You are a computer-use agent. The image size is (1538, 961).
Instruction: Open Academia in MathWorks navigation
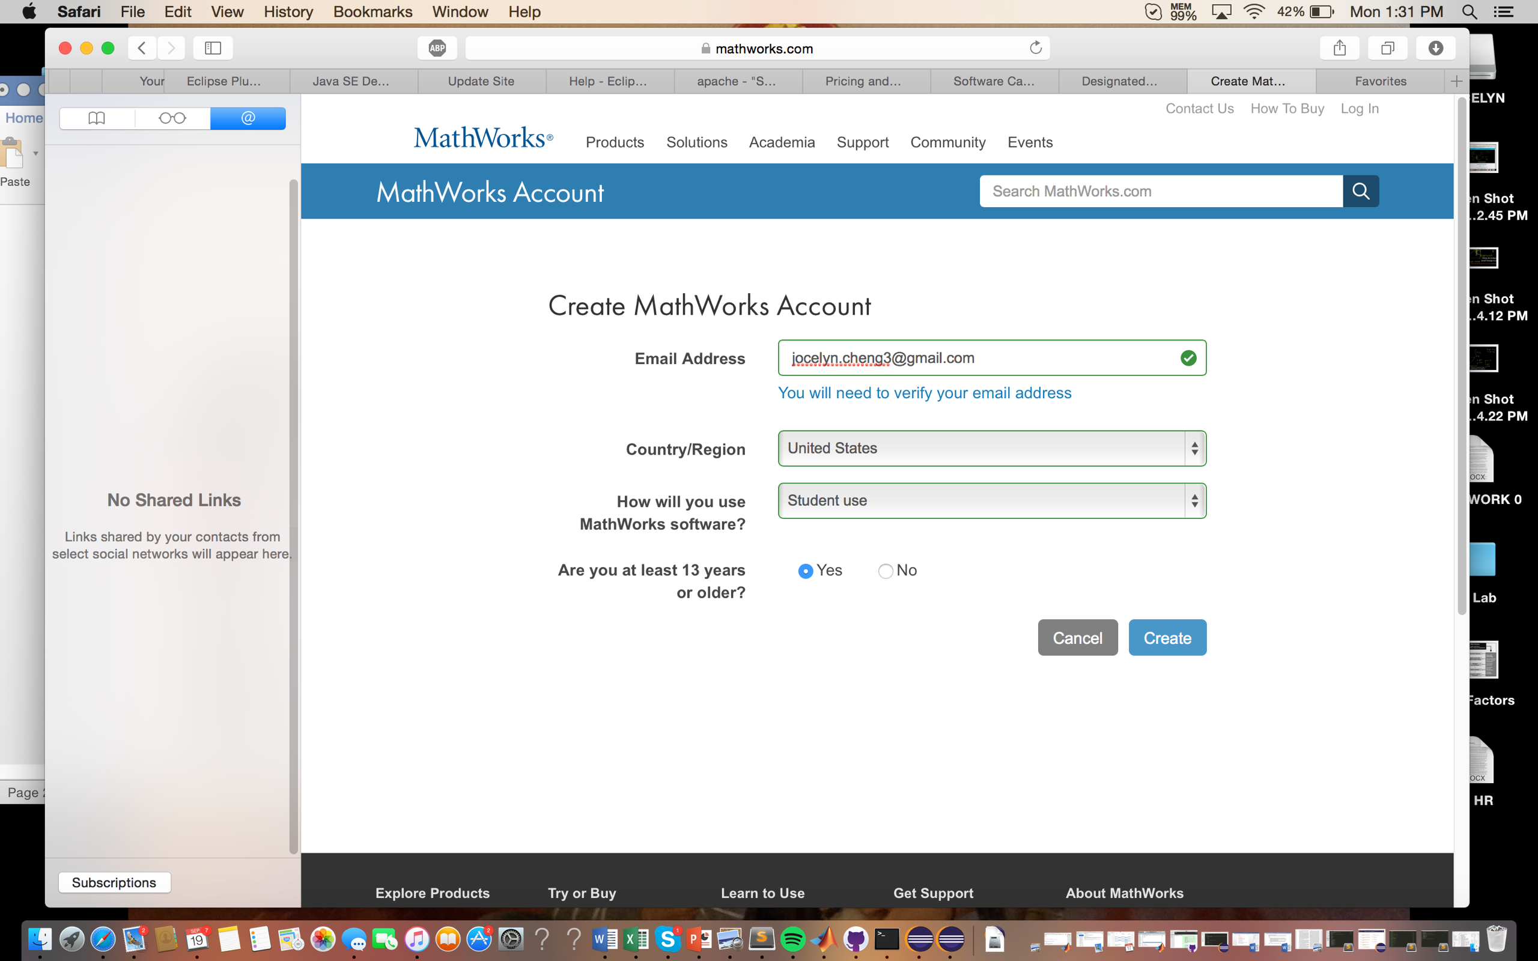[782, 142]
